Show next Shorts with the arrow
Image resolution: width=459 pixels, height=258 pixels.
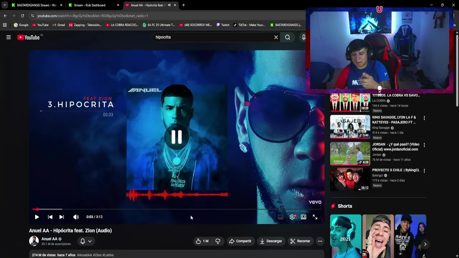(425, 244)
